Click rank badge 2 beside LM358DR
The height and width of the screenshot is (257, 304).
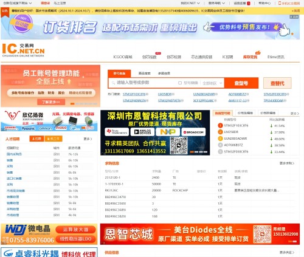coord(220,132)
